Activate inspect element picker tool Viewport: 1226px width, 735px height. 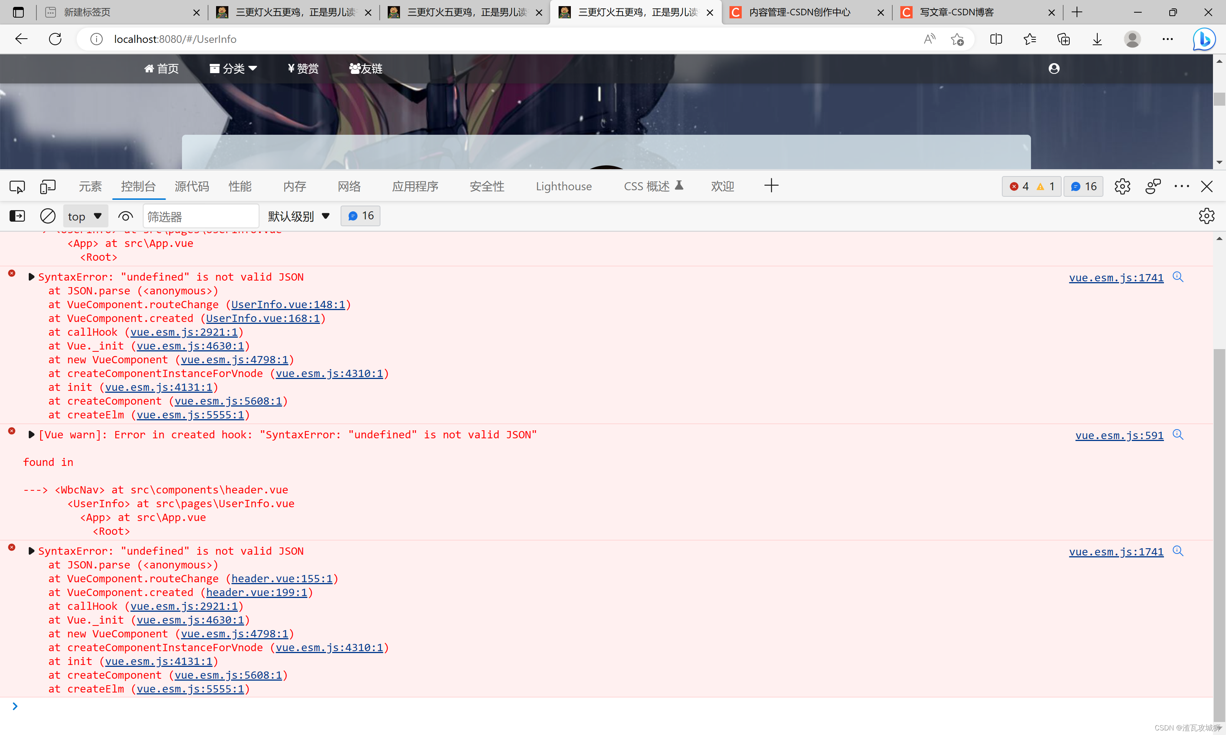[x=17, y=186]
